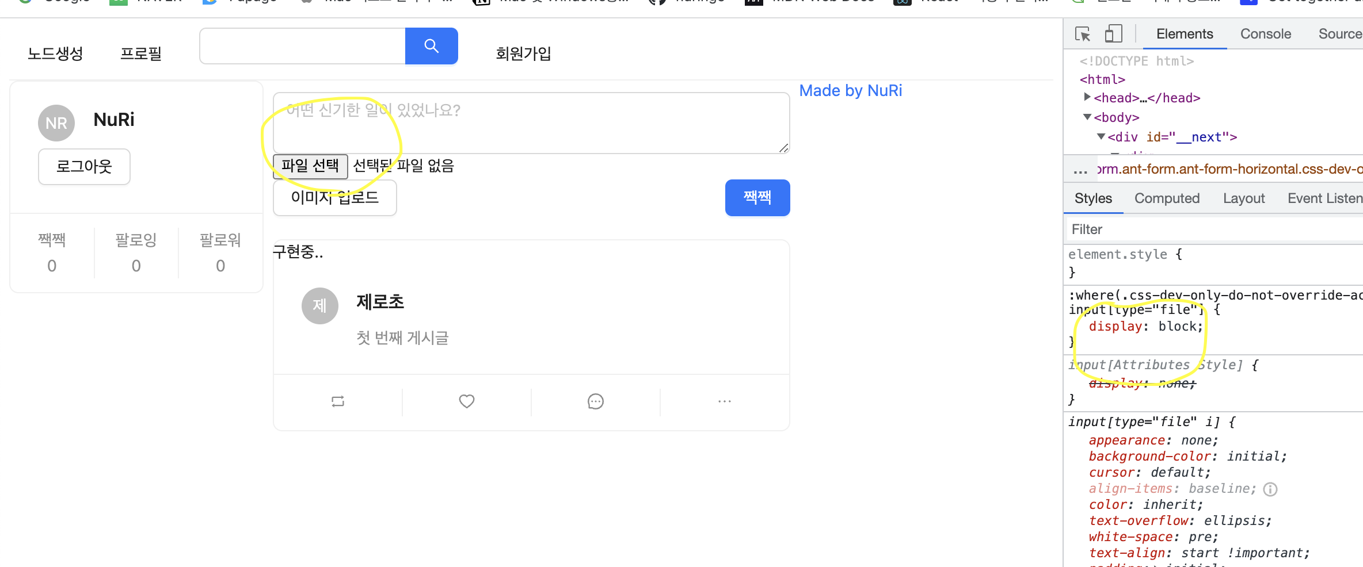Image resolution: width=1363 pixels, height=567 pixels.
Task: Click the info icon beside align-items
Action: pyautogui.click(x=1270, y=489)
